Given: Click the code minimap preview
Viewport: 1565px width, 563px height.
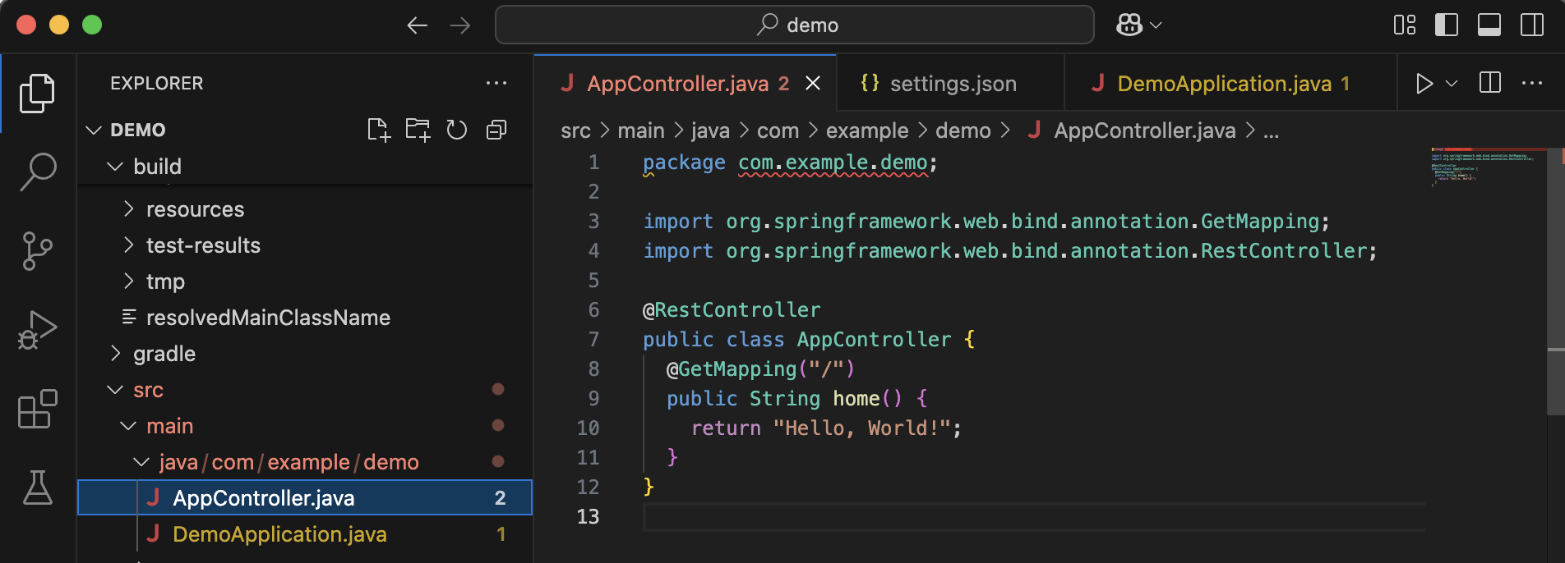Looking at the screenshot, I should pos(1488,168).
